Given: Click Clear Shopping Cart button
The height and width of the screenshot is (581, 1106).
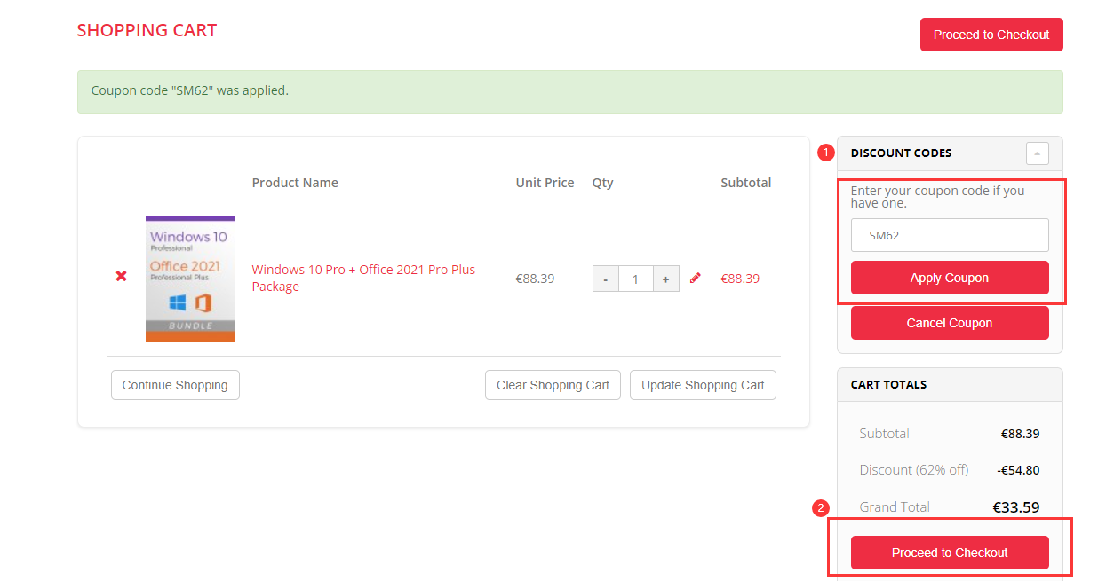Looking at the screenshot, I should point(553,385).
